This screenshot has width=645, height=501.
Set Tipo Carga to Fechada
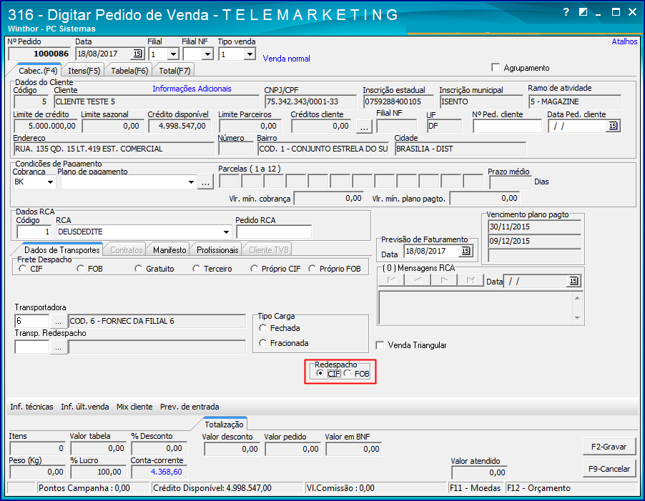263,328
